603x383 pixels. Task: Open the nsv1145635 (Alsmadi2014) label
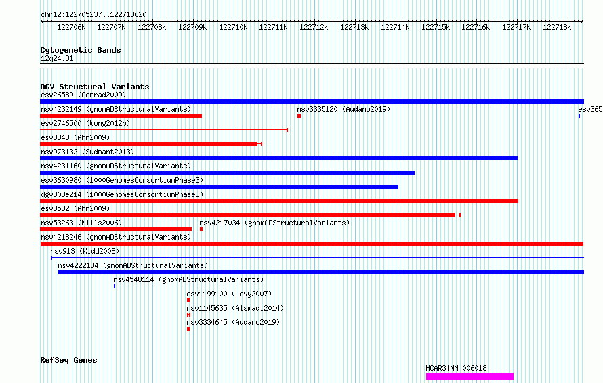[235, 308]
